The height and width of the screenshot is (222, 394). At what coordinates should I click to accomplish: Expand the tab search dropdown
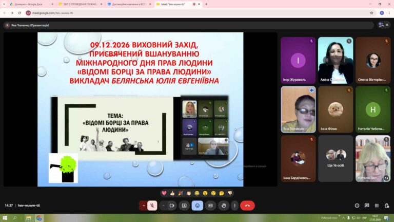[x=4, y=4]
